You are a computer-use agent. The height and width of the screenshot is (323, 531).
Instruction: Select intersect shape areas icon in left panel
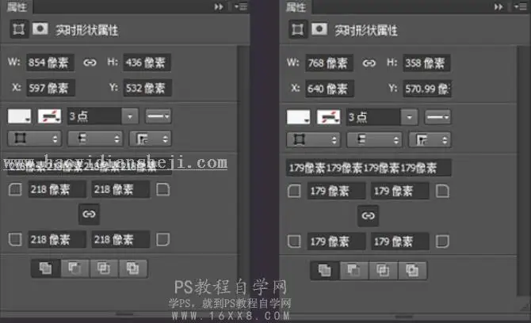click(x=104, y=268)
